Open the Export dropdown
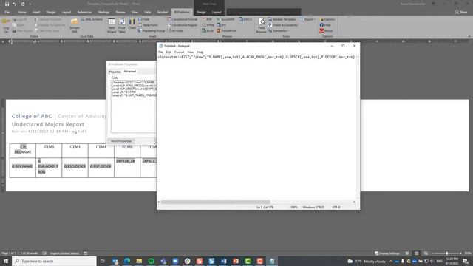 [x=307, y=19]
